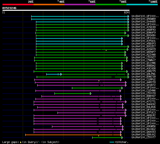Click the cyan ~100% legend segment
Viewport: 160px width, 144px height.
pos(142,5)
